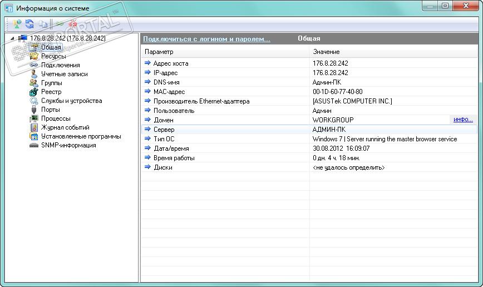The width and height of the screenshot is (483, 287).
Task: Click the MAC value 00-1D-60-77-40-80
Action: (338, 92)
